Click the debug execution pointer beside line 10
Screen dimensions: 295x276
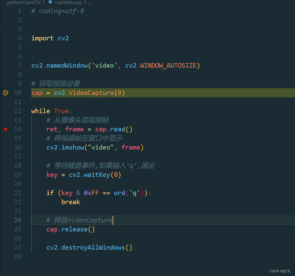click(5, 93)
